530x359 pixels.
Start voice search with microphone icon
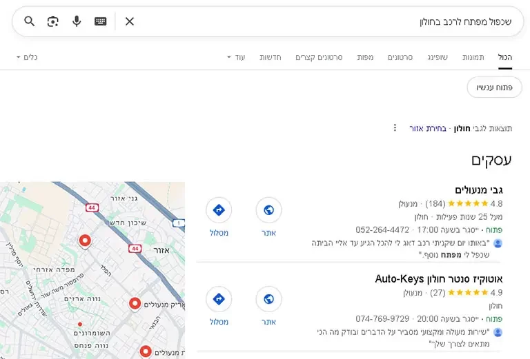coord(77,21)
